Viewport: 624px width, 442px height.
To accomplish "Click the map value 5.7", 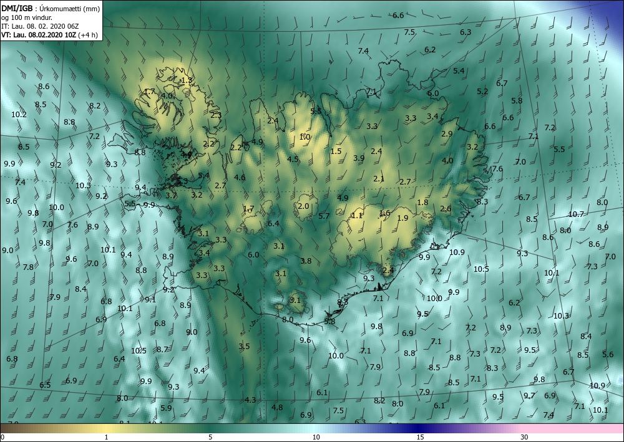I will point(324,216).
